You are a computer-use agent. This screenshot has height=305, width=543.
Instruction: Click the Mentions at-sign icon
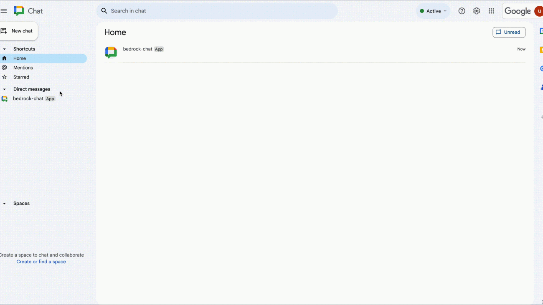coord(5,68)
